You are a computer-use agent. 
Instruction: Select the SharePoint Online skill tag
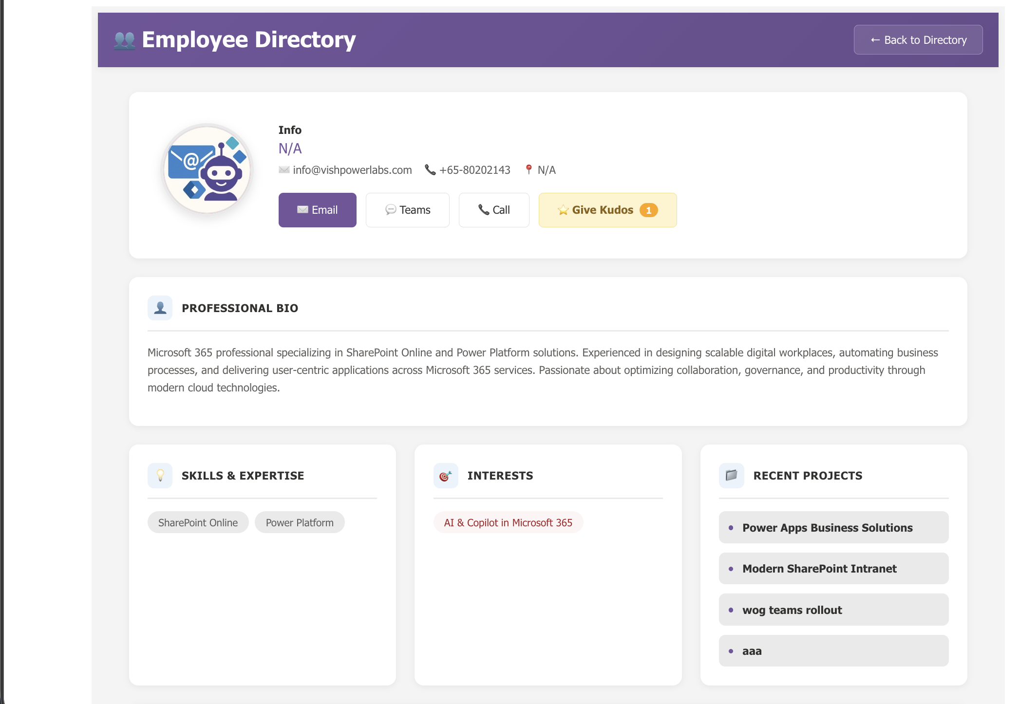point(198,522)
